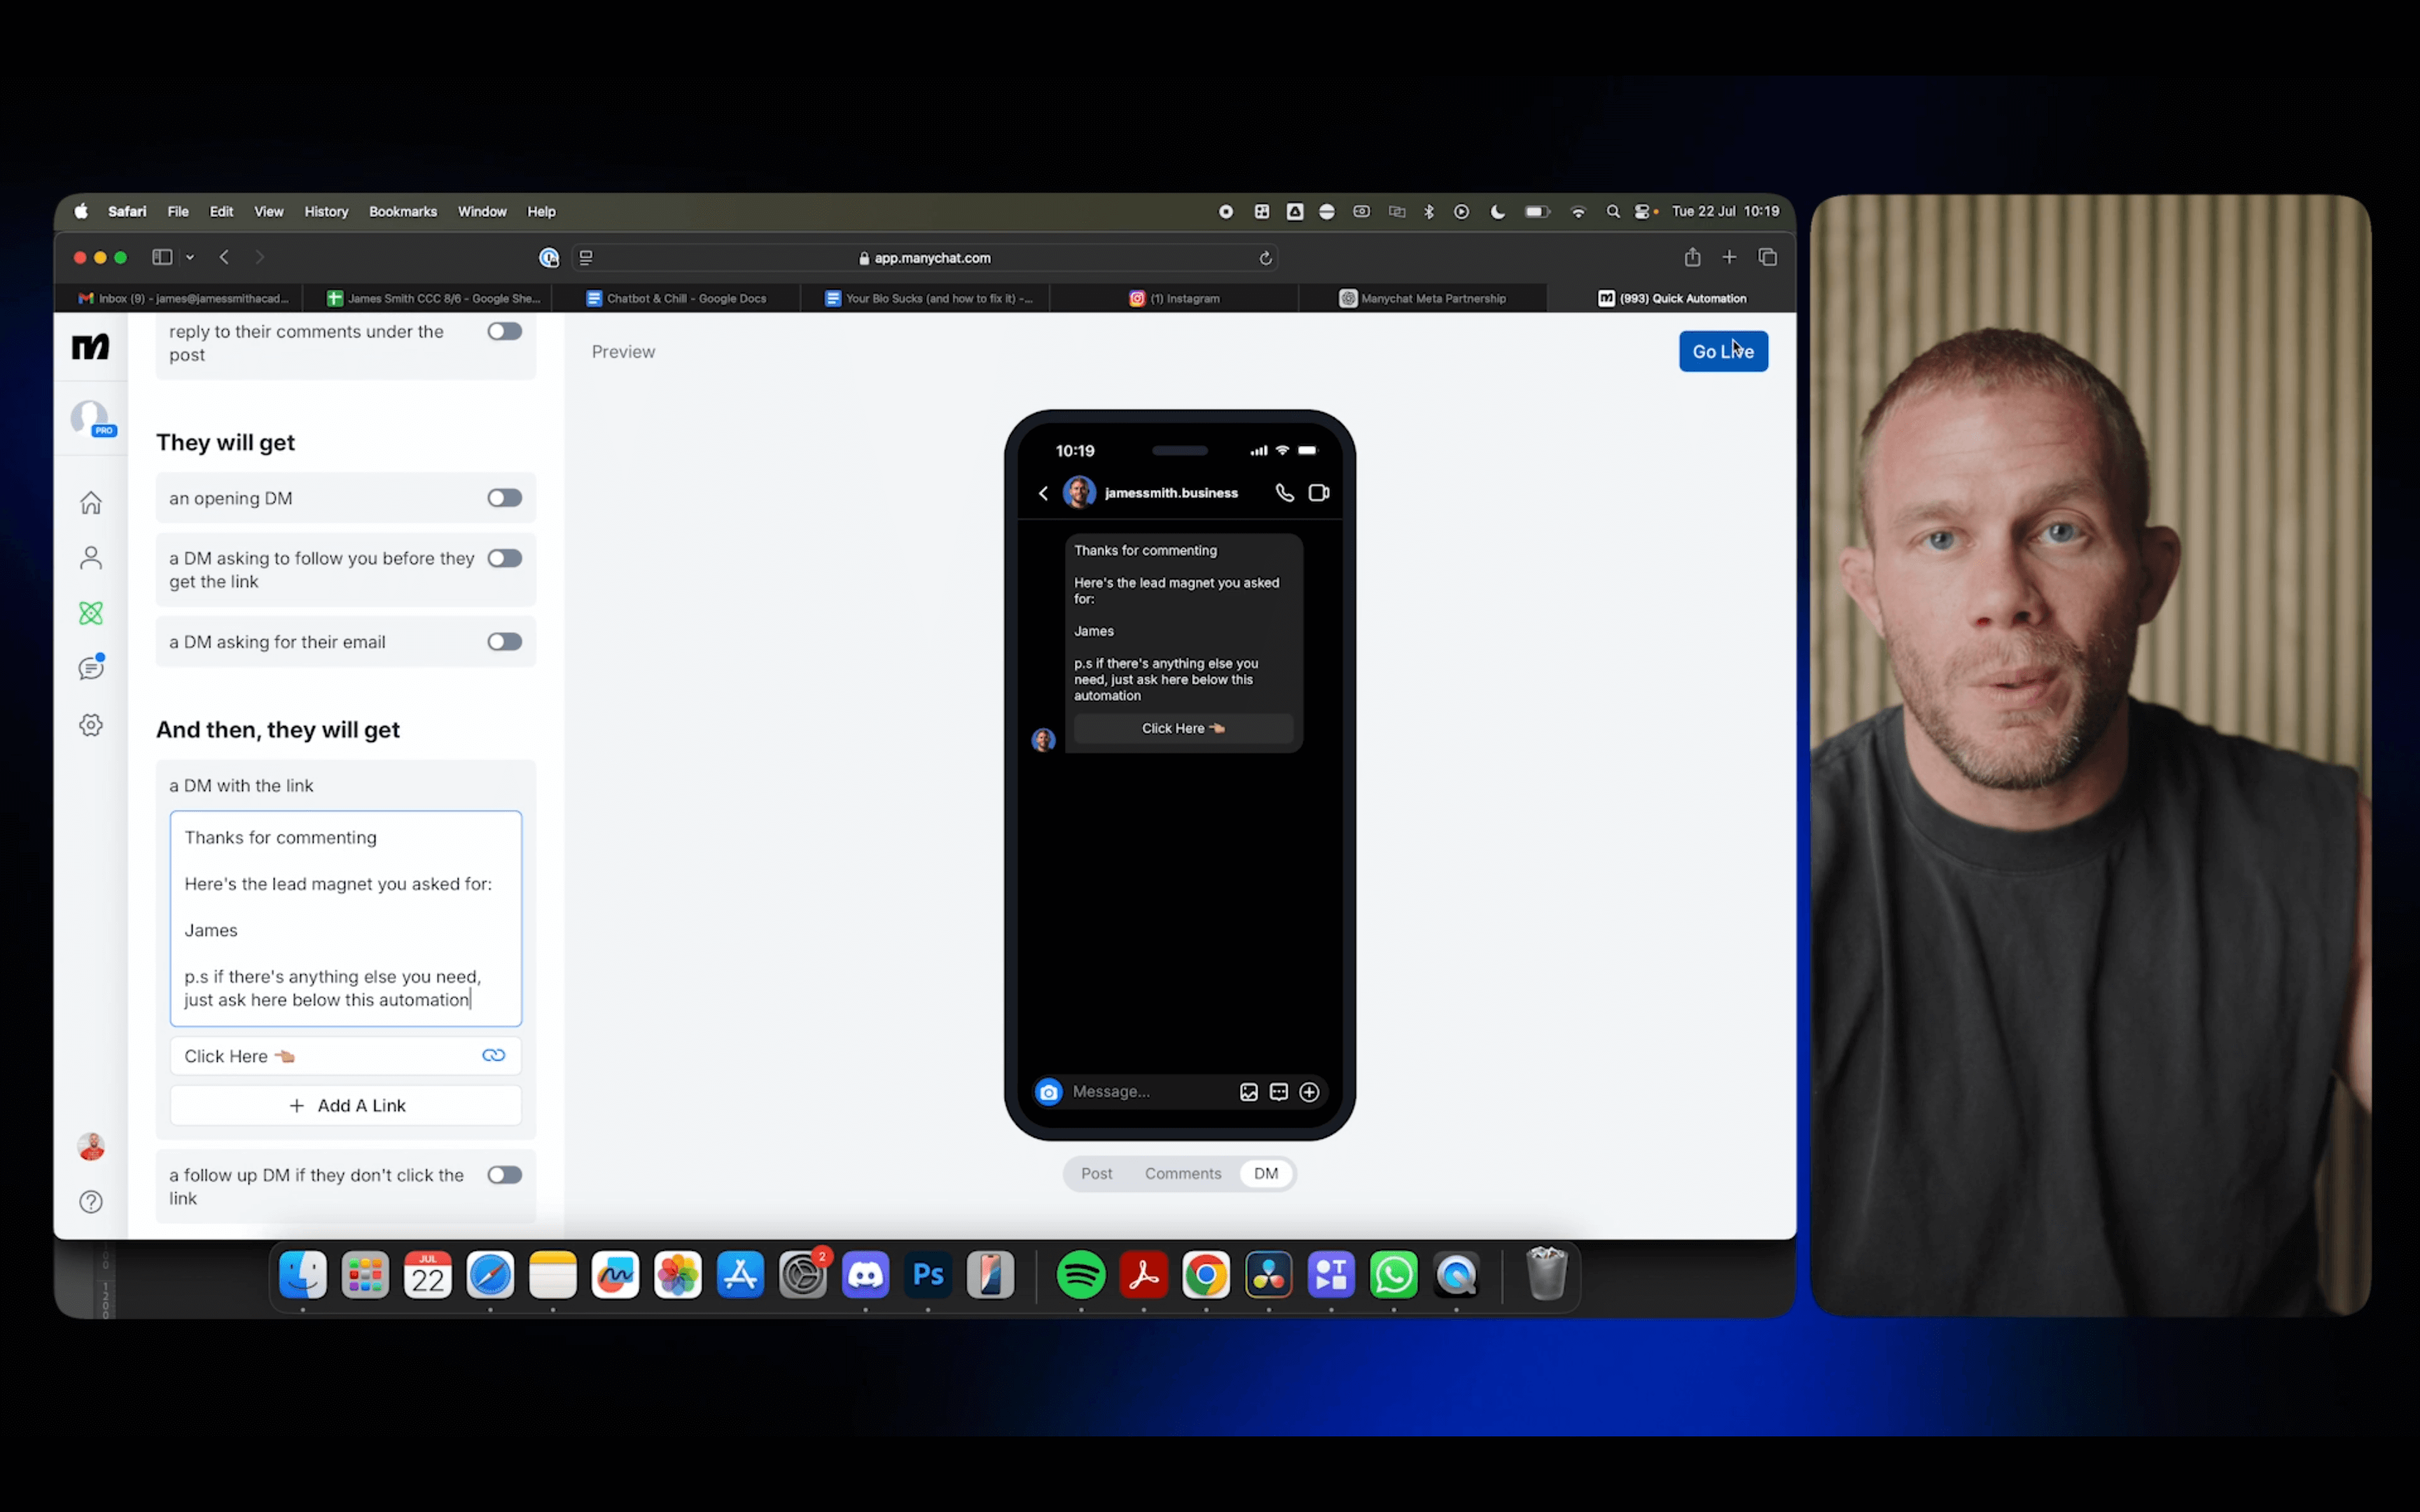
Task: Open Spotlight search in menu bar
Action: 1612,212
